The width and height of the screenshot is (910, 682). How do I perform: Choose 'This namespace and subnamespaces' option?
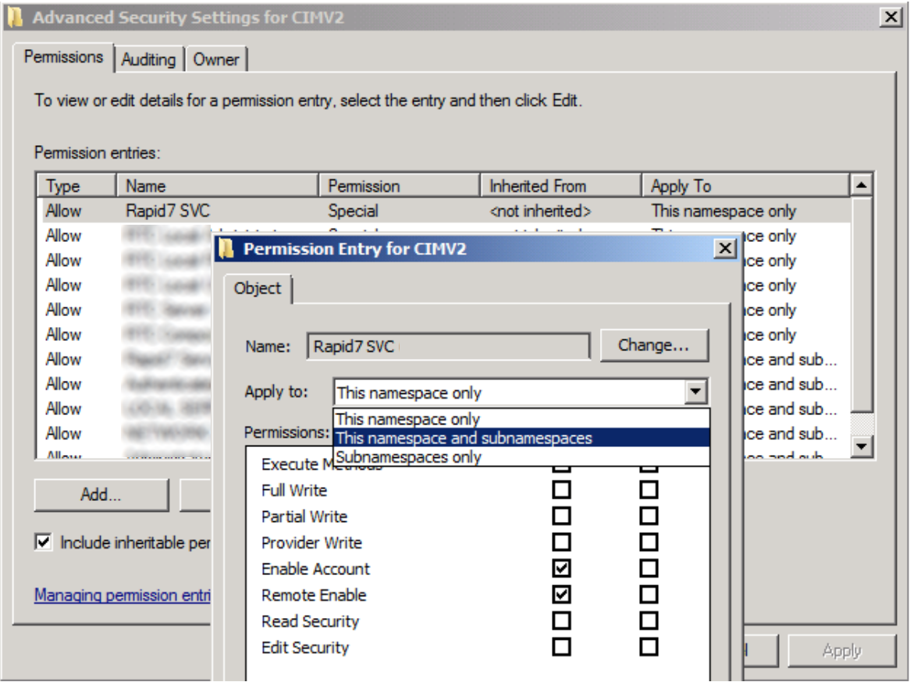click(x=521, y=438)
